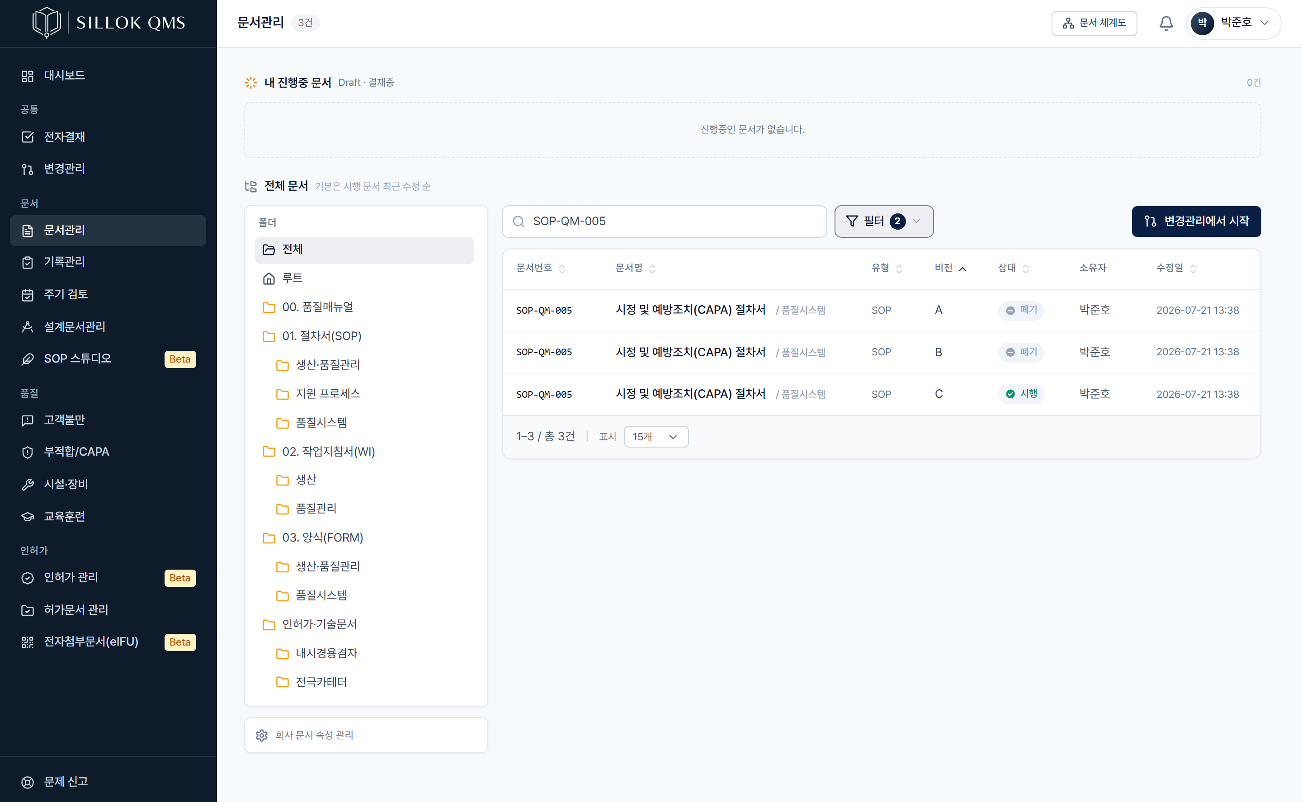Sort by 수정일 column

coord(1176,269)
